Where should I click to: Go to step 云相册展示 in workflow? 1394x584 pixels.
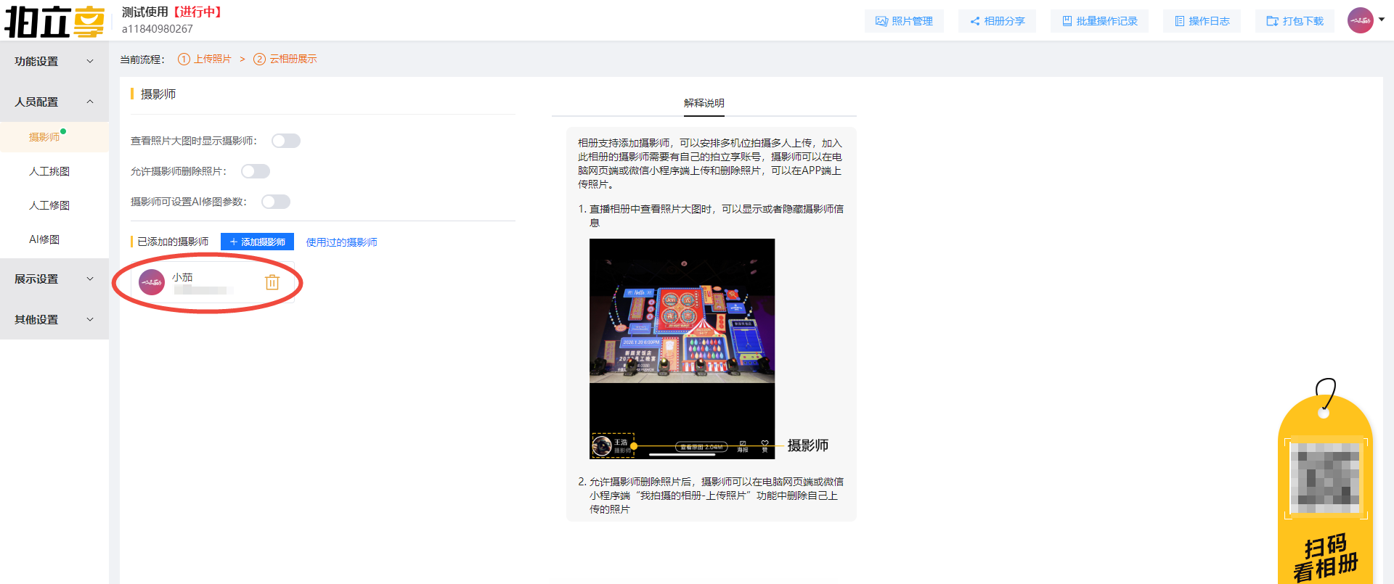click(285, 59)
